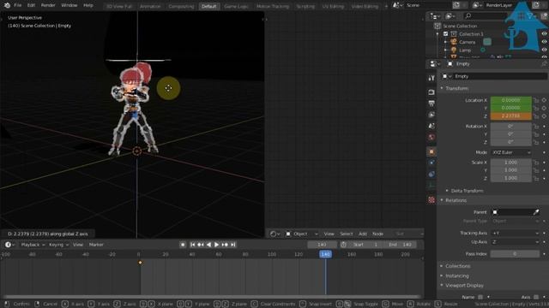Open the Object properties tab

pyautogui.click(x=431, y=151)
